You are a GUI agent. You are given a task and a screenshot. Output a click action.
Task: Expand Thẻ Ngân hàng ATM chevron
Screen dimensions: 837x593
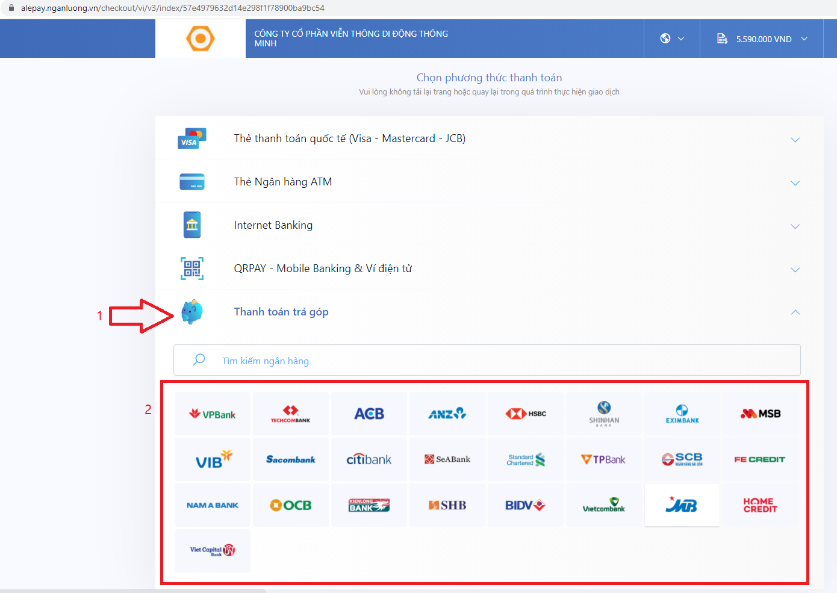tap(795, 183)
